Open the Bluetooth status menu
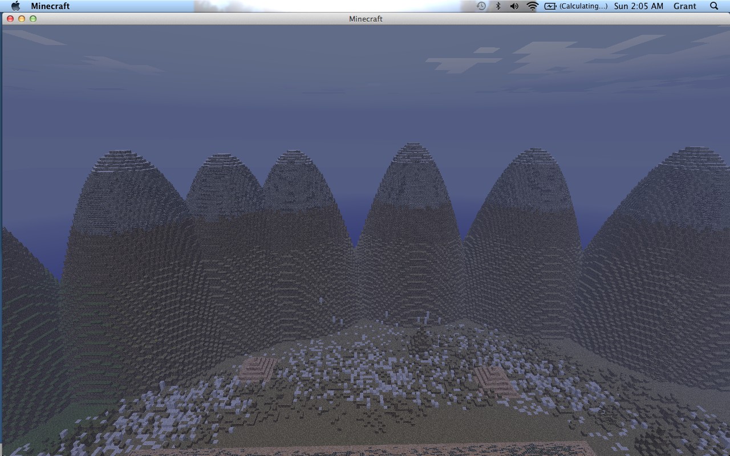The height and width of the screenshot is (456, 730). [498, 6]
